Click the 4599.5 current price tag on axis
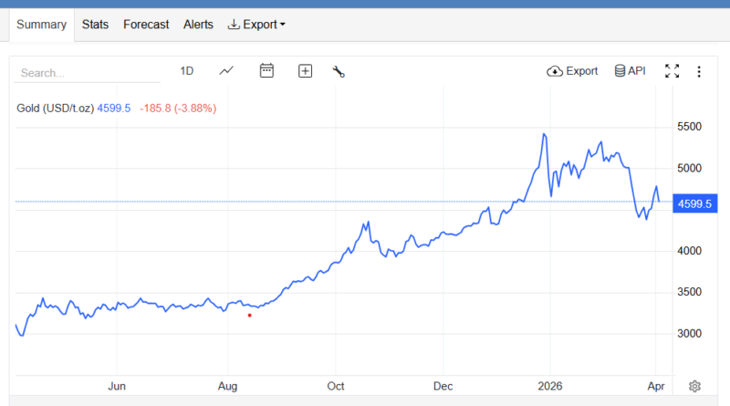 (693, 205)
